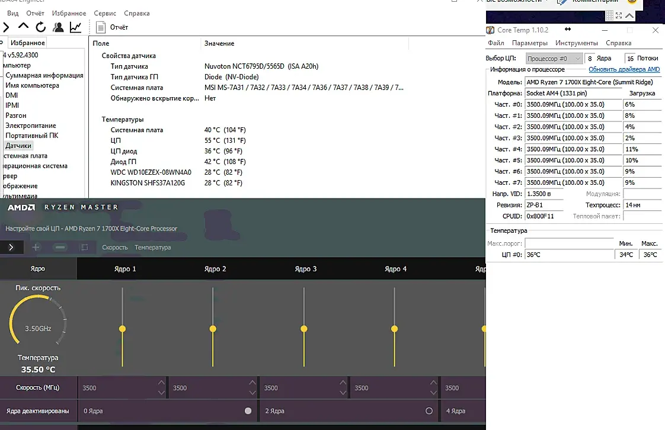This screenshot has height=430, width=665.
Task: Open Файл menu in Core Temp
Action: point(495,43)
